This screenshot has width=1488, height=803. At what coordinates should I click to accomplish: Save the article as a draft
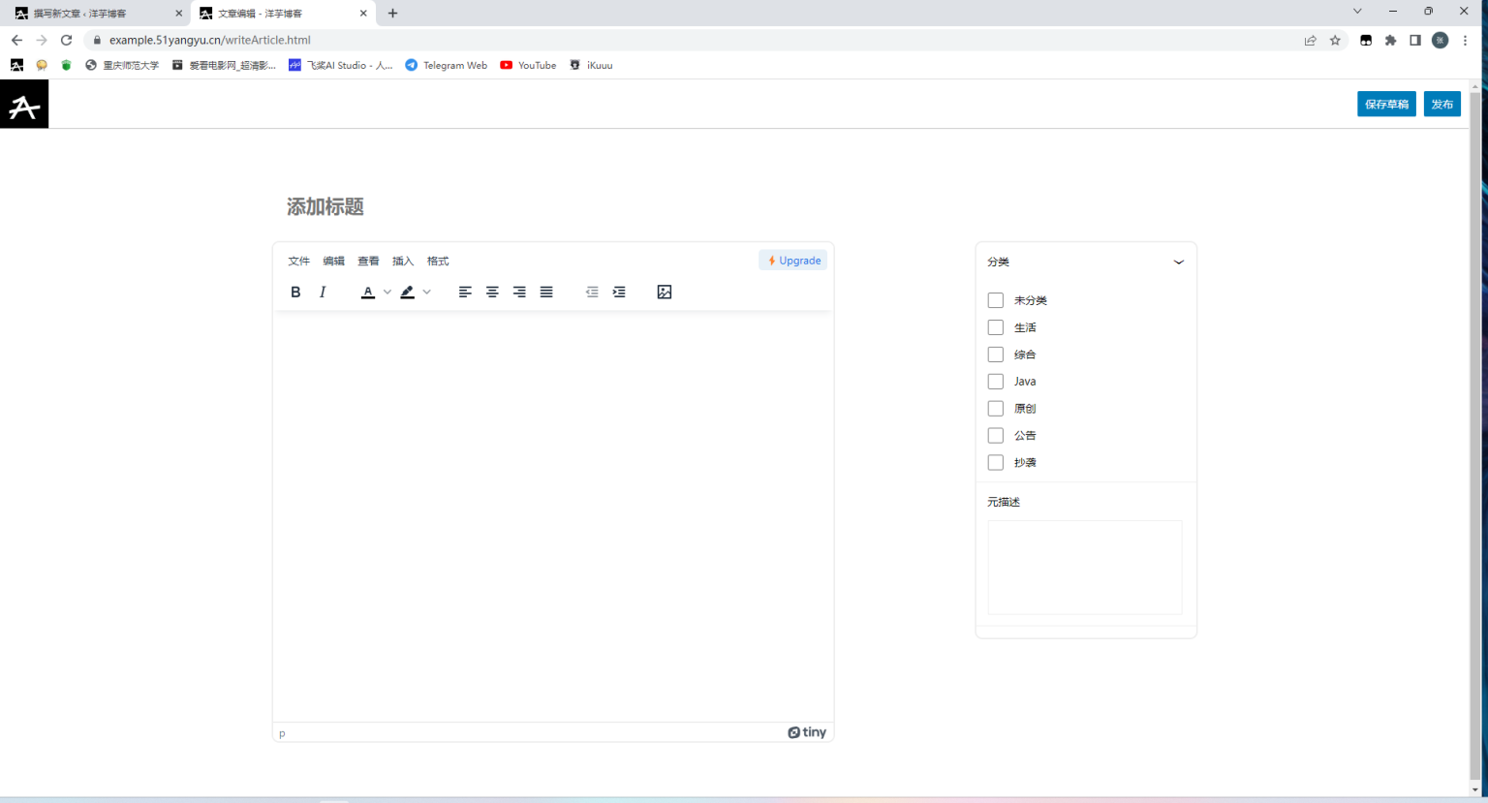pyautogui.click(x=1386, y=104)
